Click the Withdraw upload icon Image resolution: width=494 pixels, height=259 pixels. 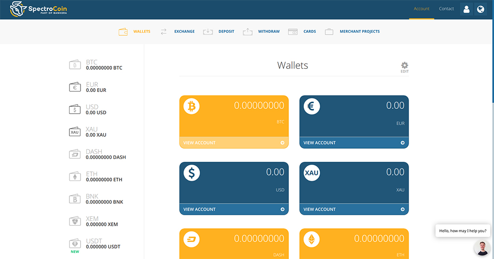pyautogui.click(x=247, y=31)
